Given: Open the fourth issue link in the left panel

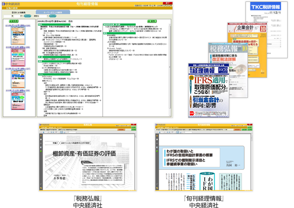Looking at the screenshot, I should click(18, 91).
